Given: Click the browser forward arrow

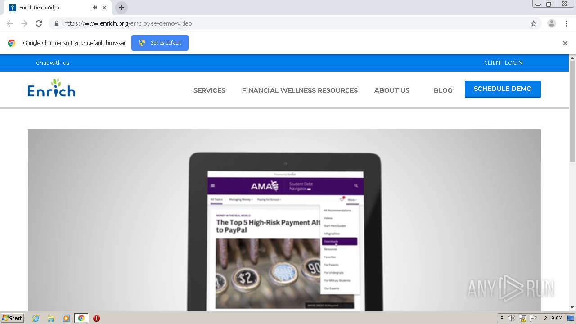Looking at the screenshot, I should (24, 23).
